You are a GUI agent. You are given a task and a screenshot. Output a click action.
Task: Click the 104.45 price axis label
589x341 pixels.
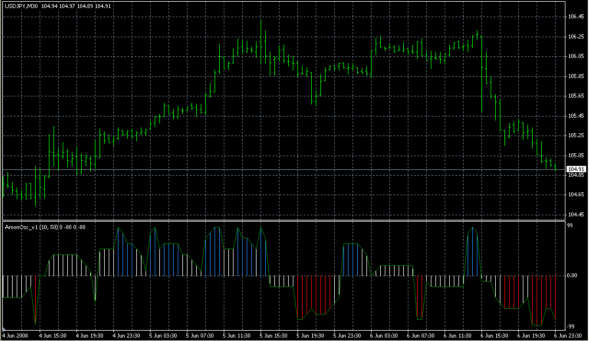point(576,214)
